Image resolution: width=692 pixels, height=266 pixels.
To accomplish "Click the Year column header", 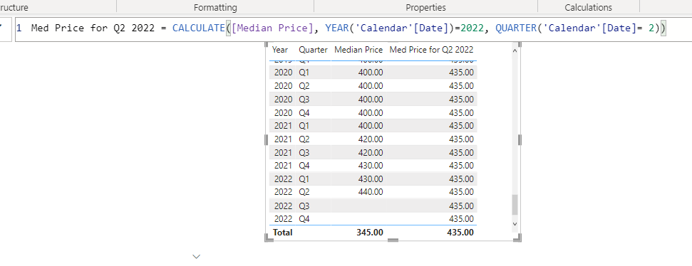I will tap(280, 50).
